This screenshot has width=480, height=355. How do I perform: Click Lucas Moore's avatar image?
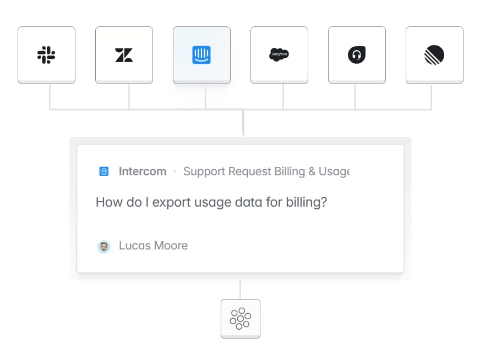(104, 246)
